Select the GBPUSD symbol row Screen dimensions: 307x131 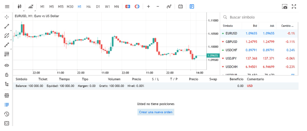coord(259,42)
